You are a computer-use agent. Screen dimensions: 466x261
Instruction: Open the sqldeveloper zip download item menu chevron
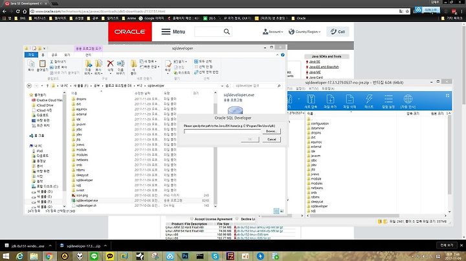(105, 246)
